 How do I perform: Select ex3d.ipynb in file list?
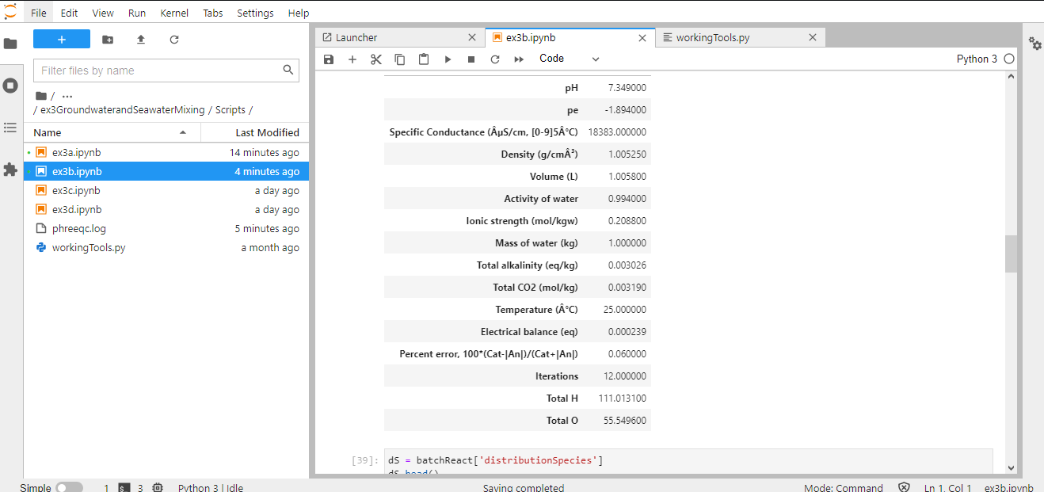[x=166, y=209]
